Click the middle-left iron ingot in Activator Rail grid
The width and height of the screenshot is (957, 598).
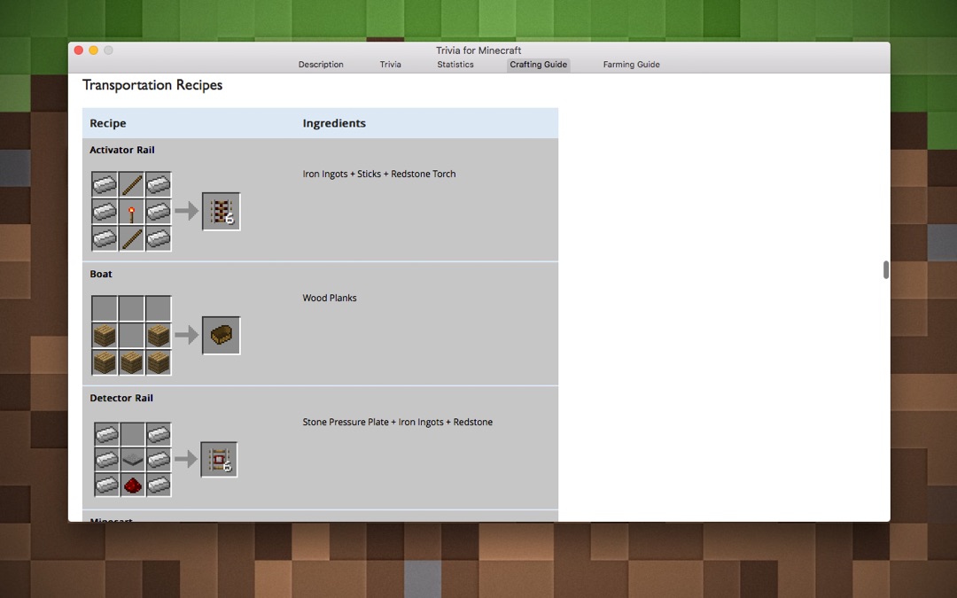coord(105,212)
